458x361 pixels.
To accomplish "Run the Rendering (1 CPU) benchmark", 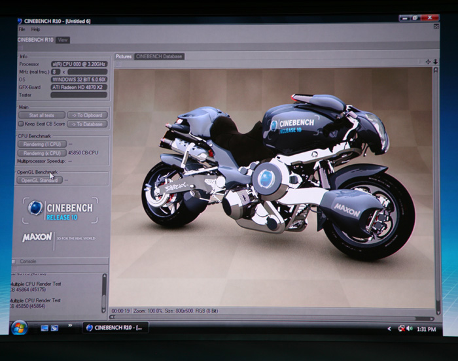I will pos(42,144).
